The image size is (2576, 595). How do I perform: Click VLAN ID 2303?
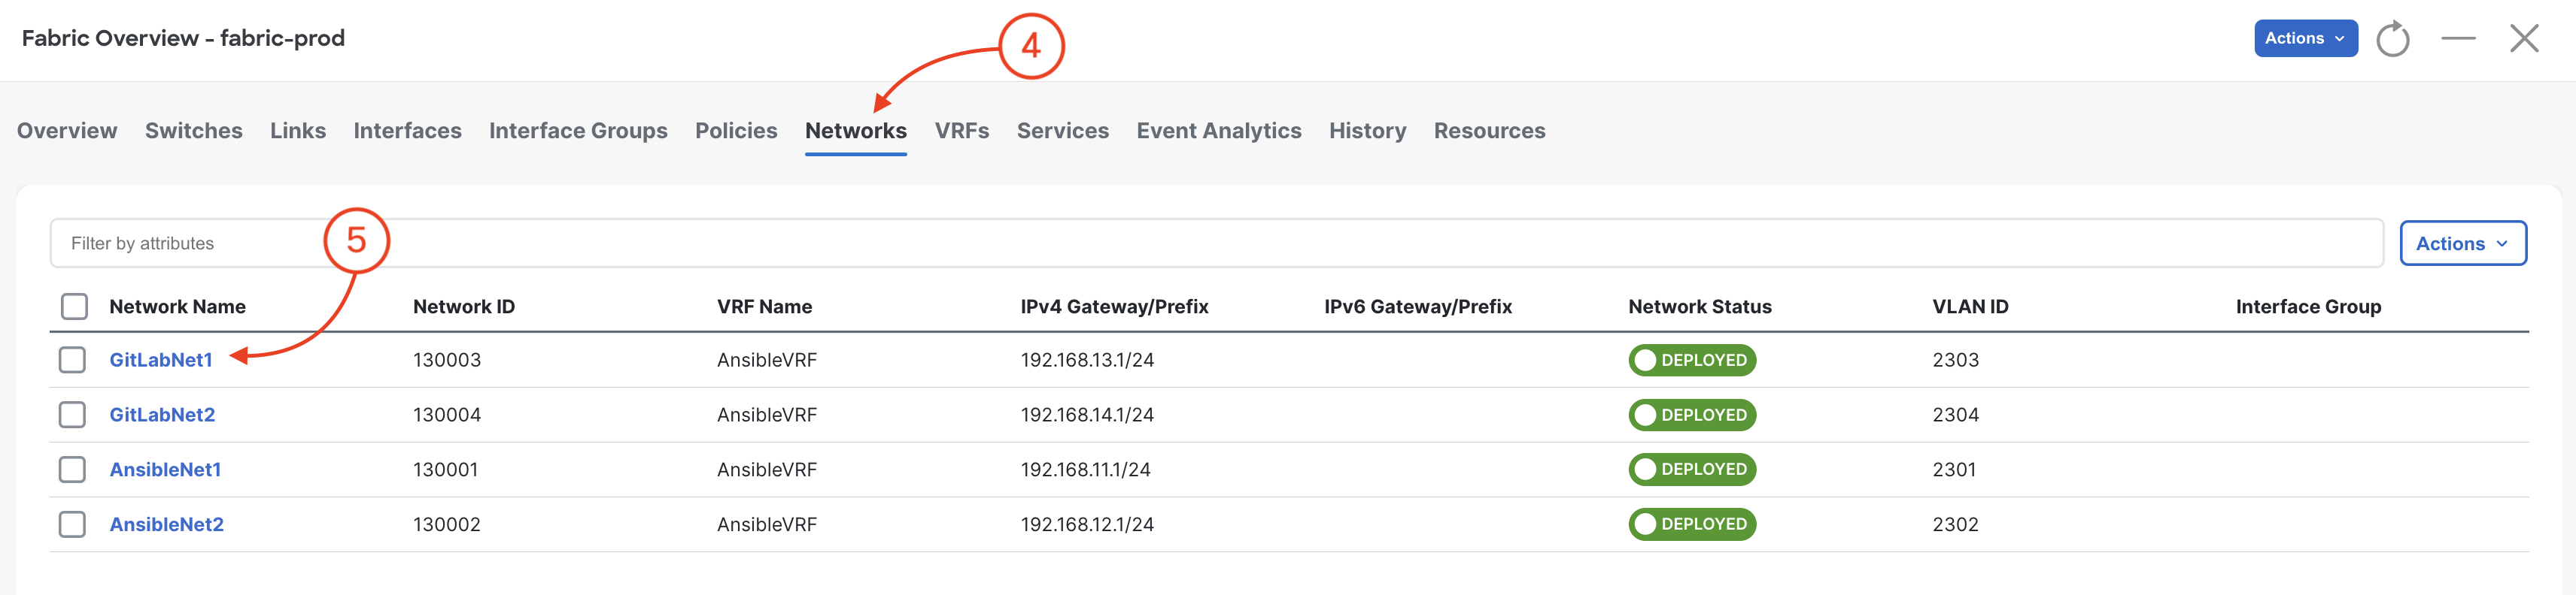pos(1955,359)
